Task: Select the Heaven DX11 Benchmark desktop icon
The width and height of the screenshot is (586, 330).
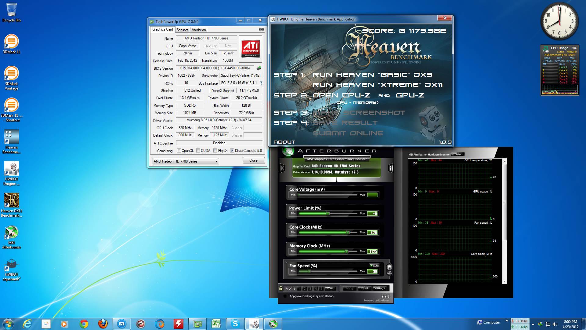Action: tap(11, 205)
